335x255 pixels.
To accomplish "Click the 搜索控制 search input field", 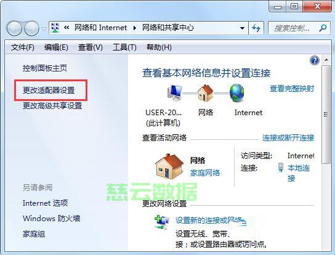I will (293, 28).
